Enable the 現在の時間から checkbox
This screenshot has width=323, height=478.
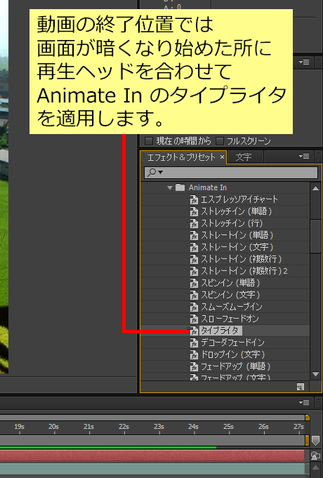(149, 141)
